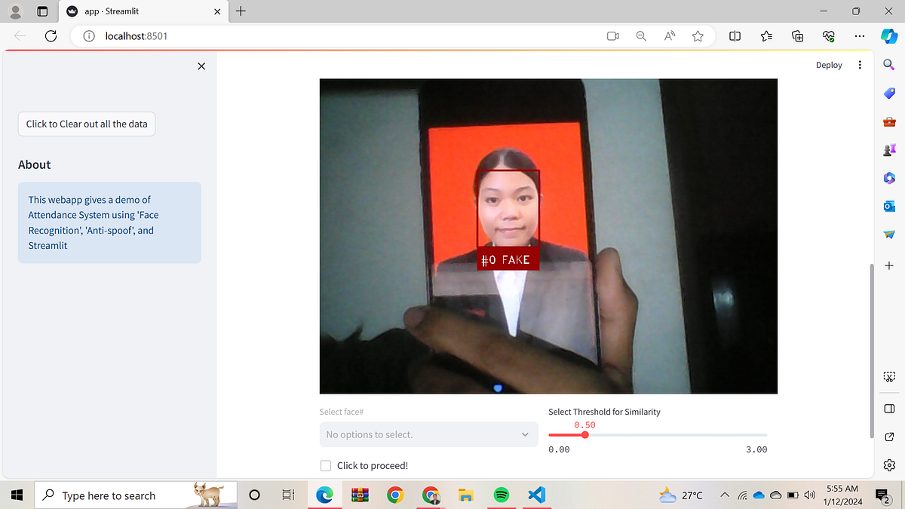Viewport: 905px width, 509px height.
Task: Open the screenshot snipping icon in sidebar
Action: pyautogui.click(x=888, y=375)
